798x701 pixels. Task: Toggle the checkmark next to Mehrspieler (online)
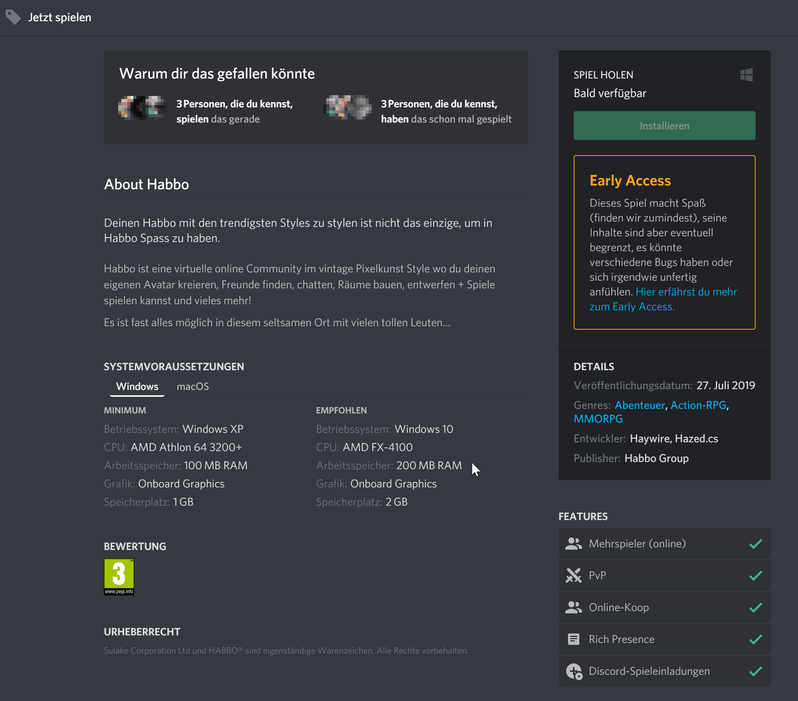tap(756, 543)
